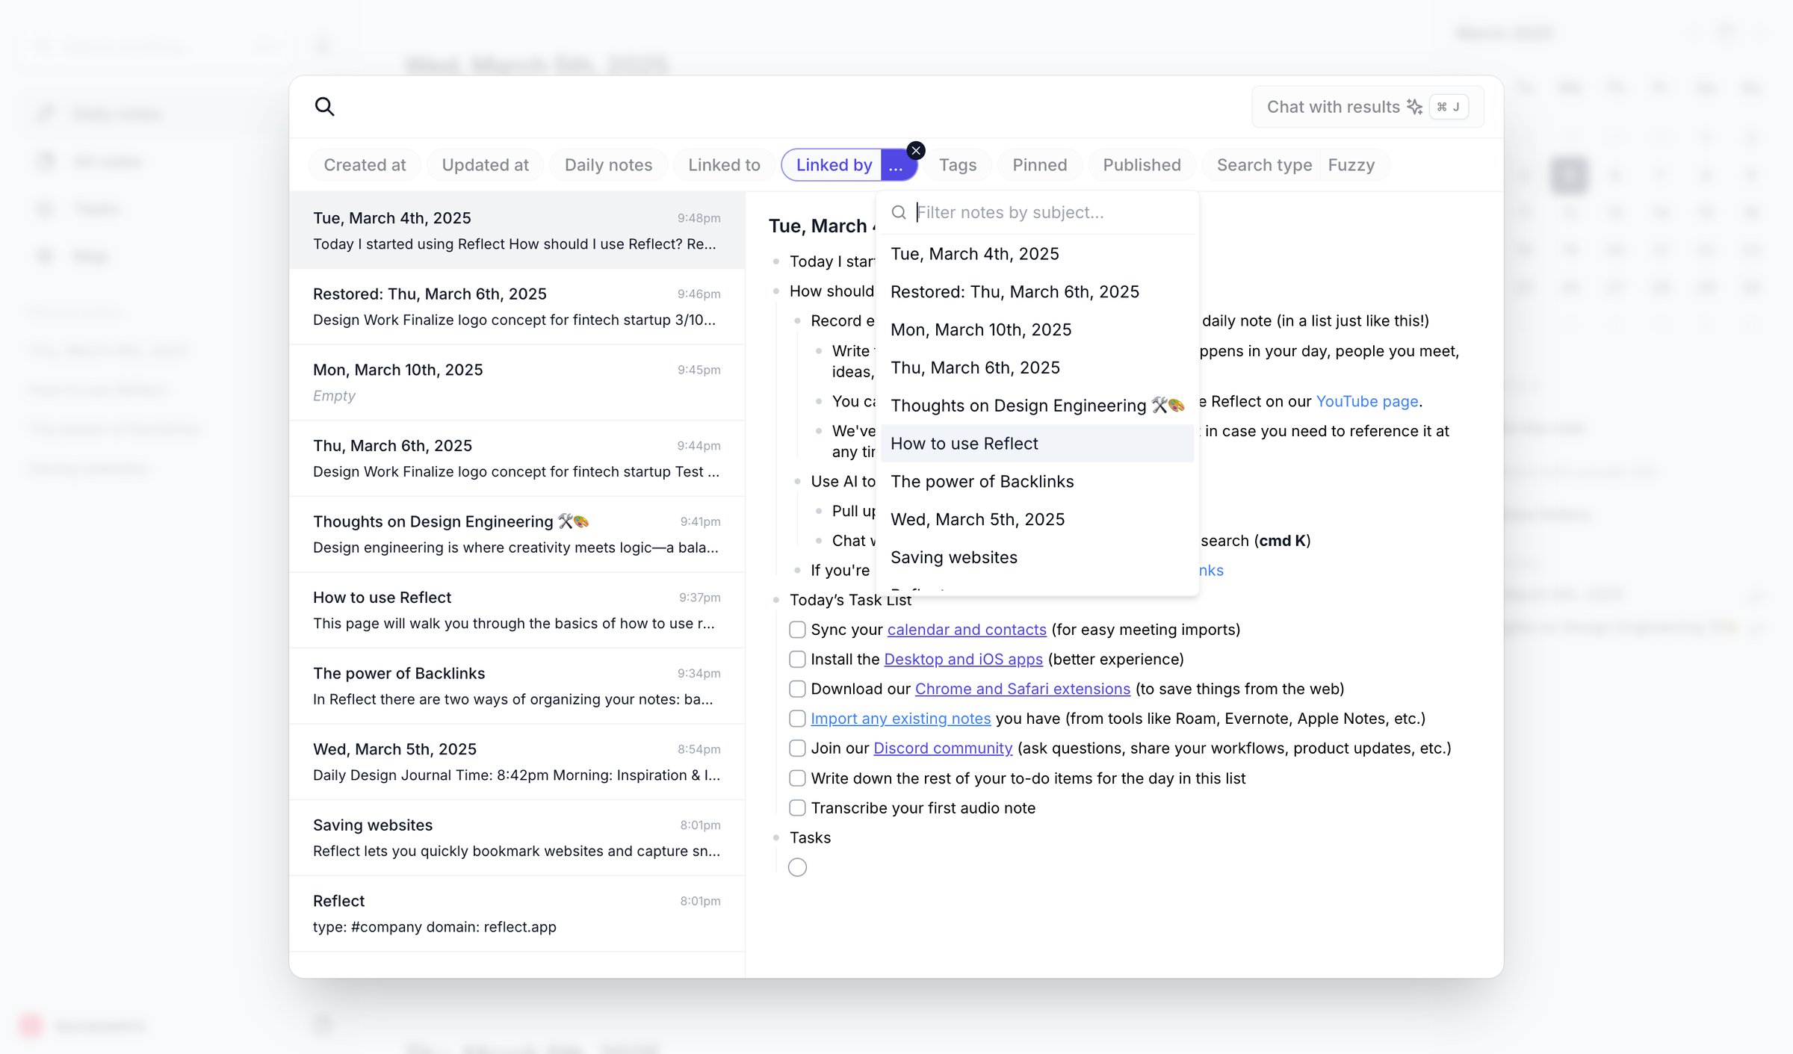Remove the Linked by filter with X
This screenshot has height=1054, width=1793.
916,150
